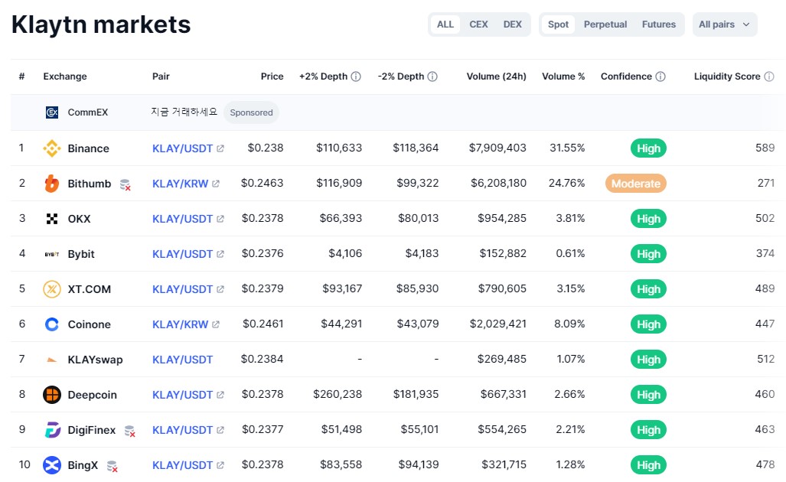Select the XT.COM logo icon

point(51,289)
